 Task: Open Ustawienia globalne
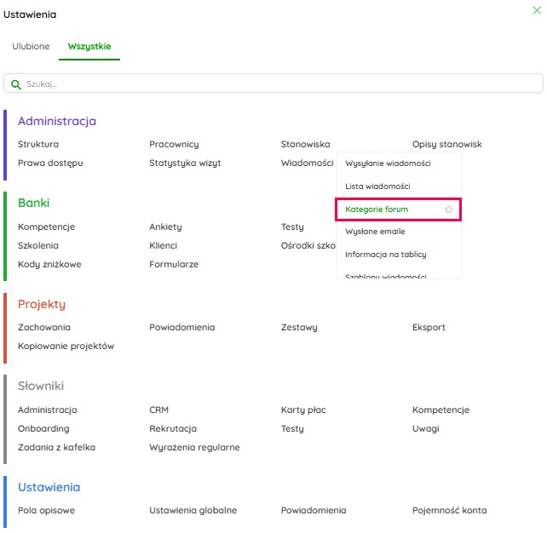[193, 510]
